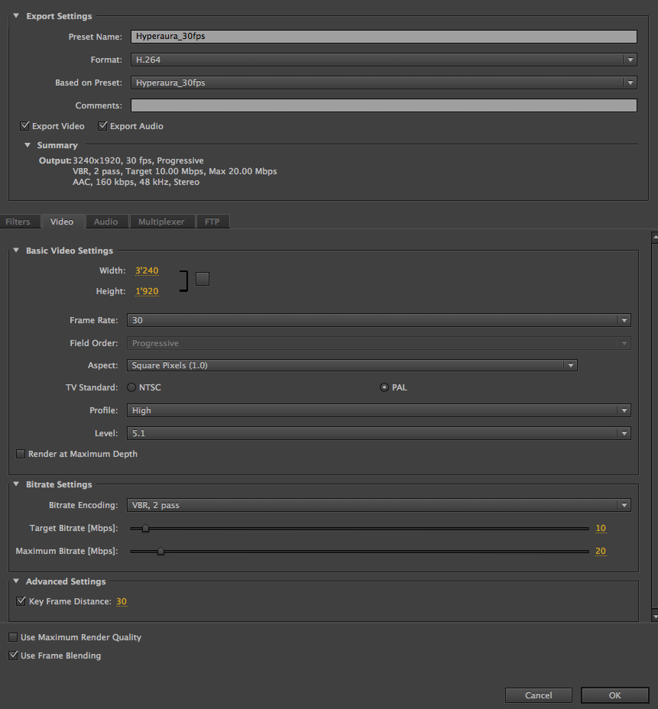
Task: Collapse the Basic Video Settings section
Action: point(17,251)
